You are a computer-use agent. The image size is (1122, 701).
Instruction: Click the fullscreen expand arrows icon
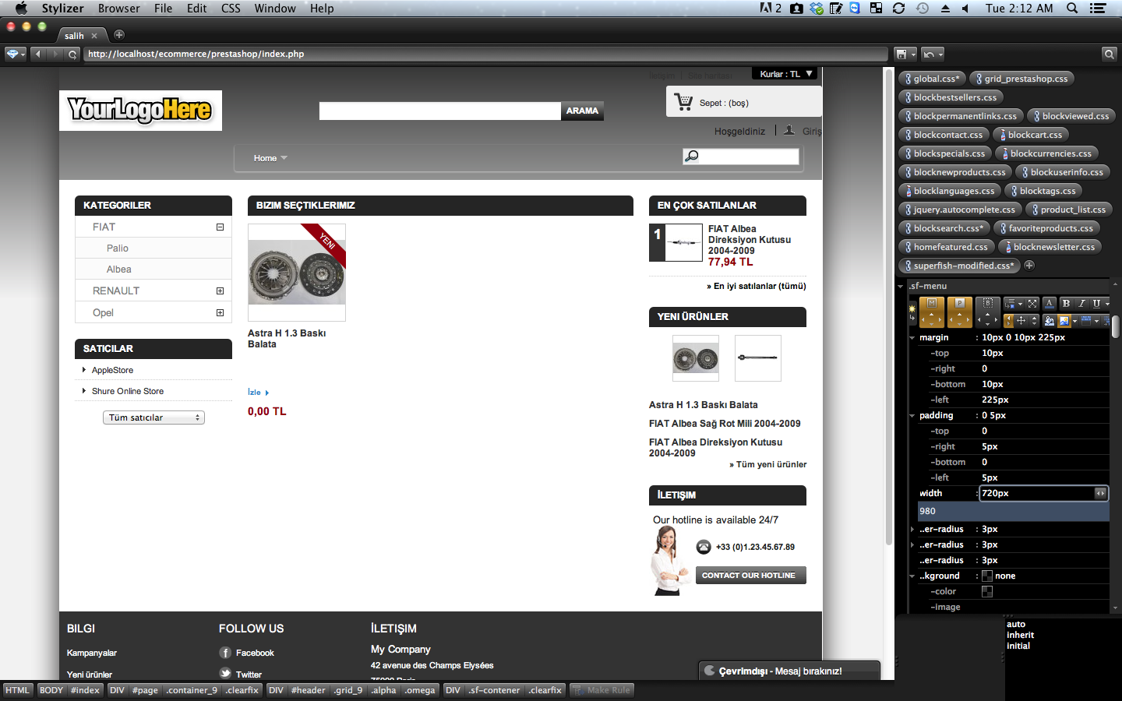pos(1032,304)
